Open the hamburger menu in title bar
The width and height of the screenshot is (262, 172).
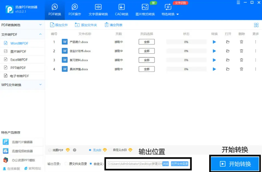(x=238, y=3)
